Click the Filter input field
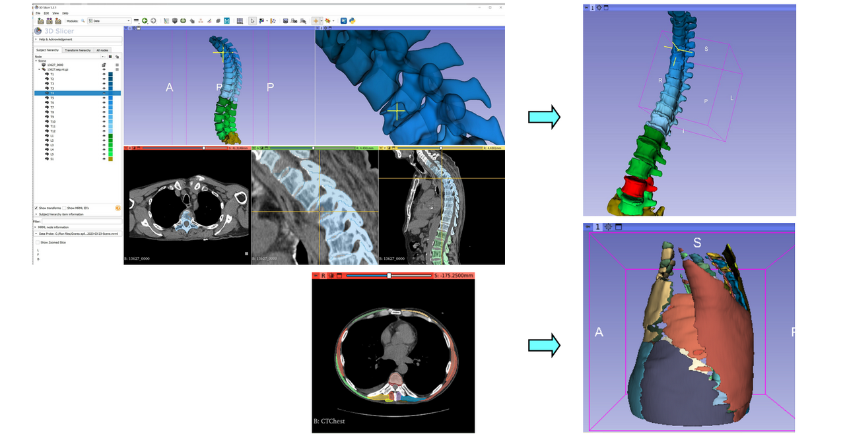 [81, 221]
